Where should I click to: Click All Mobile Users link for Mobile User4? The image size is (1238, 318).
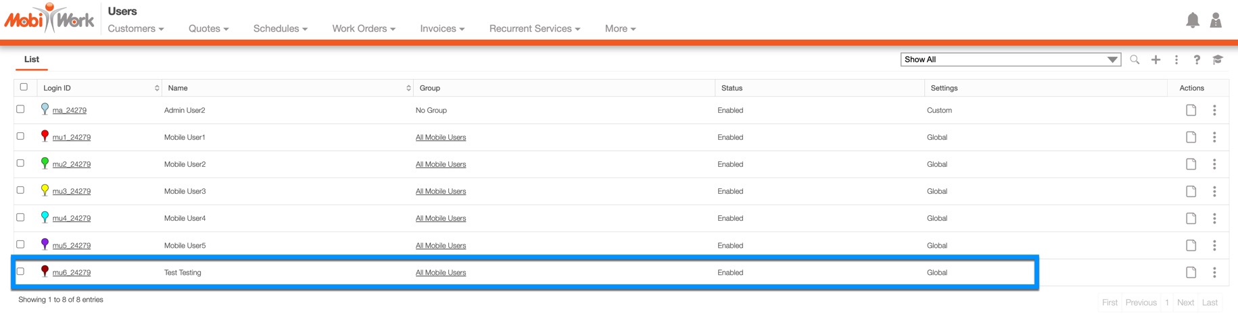click(440, 219)
